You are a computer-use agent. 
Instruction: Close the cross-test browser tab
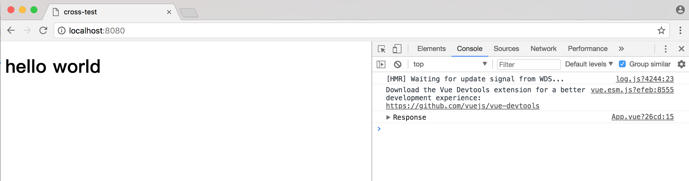click(x=169, y=12)
